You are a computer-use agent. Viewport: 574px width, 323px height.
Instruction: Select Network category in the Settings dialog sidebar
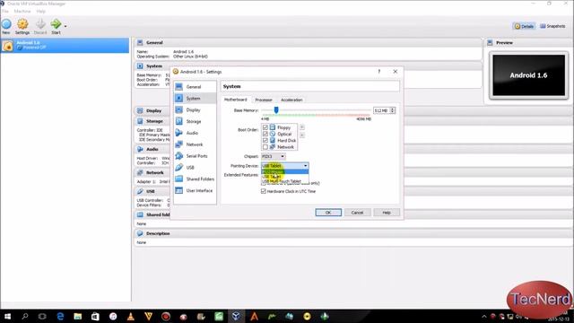(195, 144)
